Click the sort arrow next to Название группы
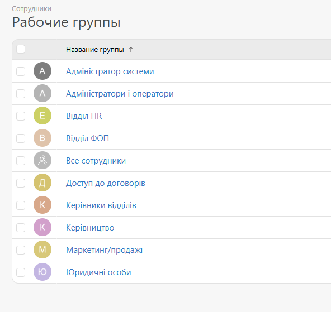This screenshot has height=312, width=331. tap(131, 50)
